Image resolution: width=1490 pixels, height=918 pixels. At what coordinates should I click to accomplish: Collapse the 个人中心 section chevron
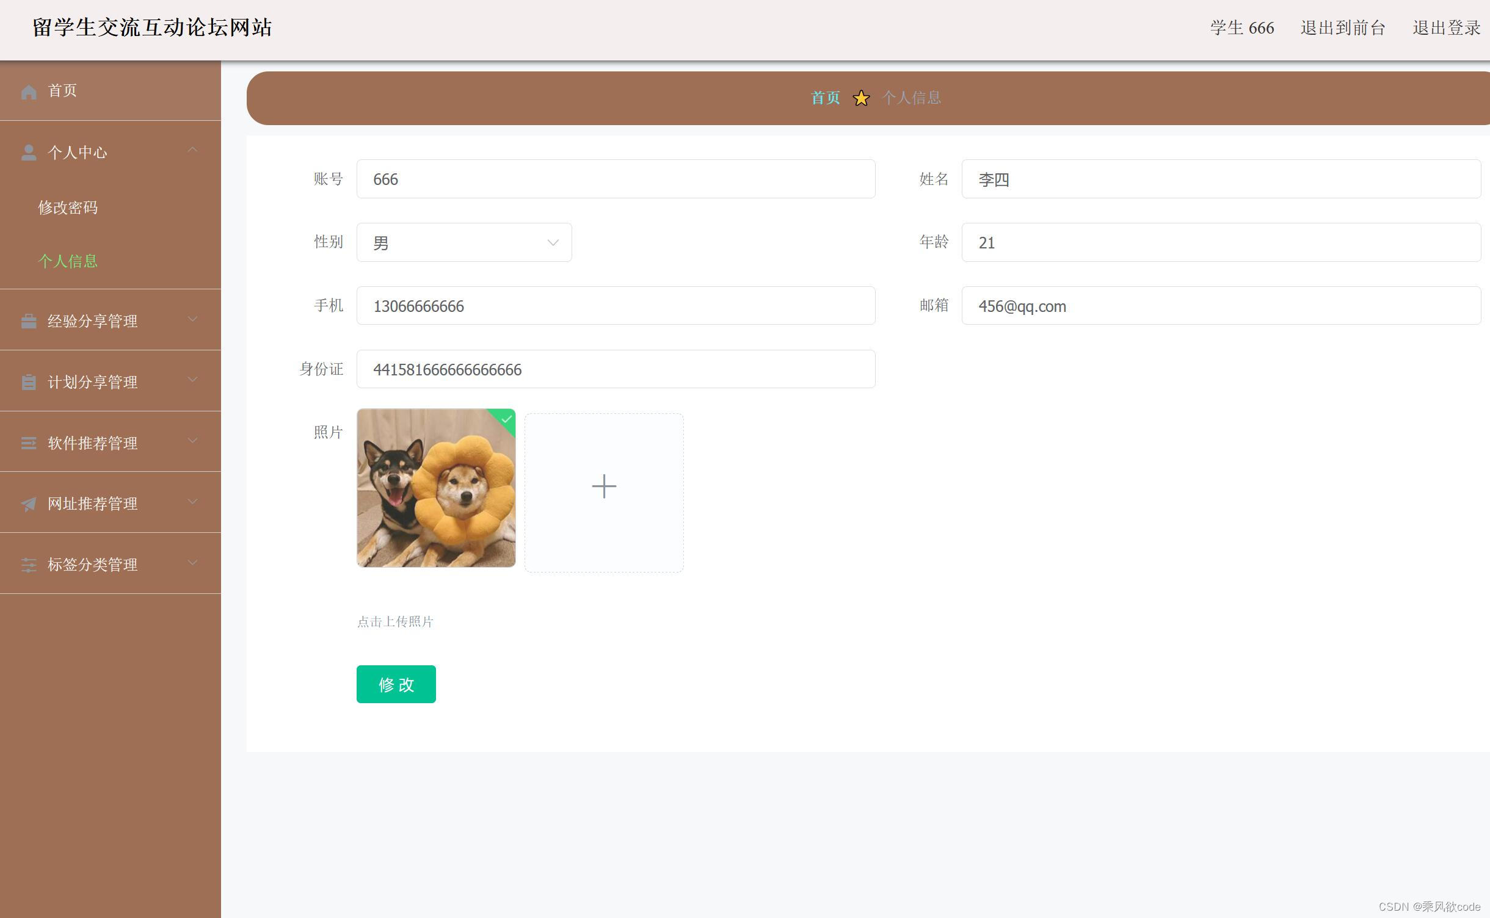pyautogui.click(x=193, y=150)
